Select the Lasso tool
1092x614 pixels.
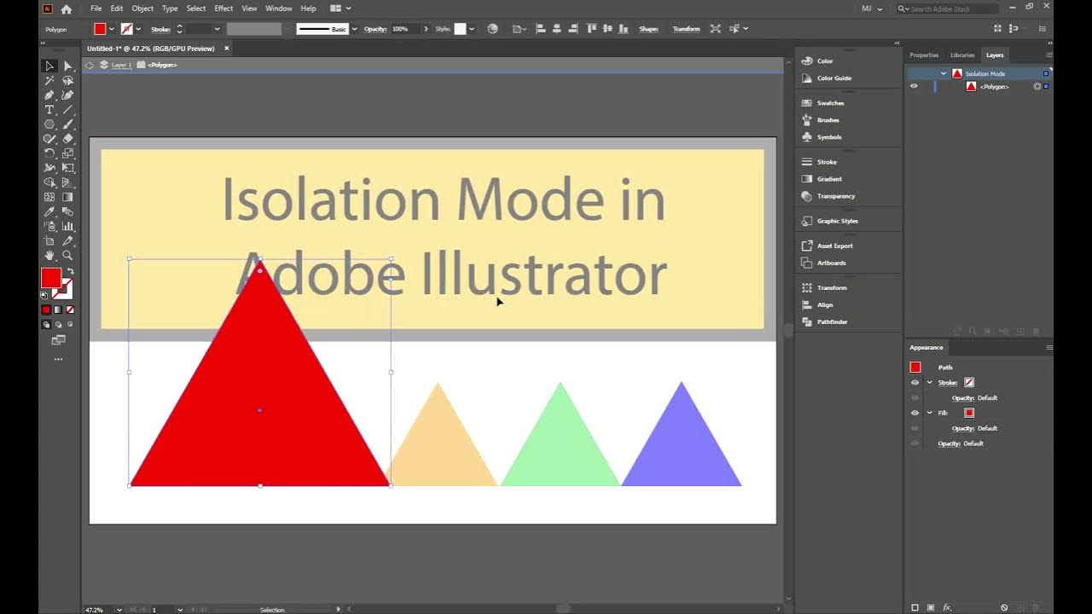pyautogui.click(x=67, y=80)
